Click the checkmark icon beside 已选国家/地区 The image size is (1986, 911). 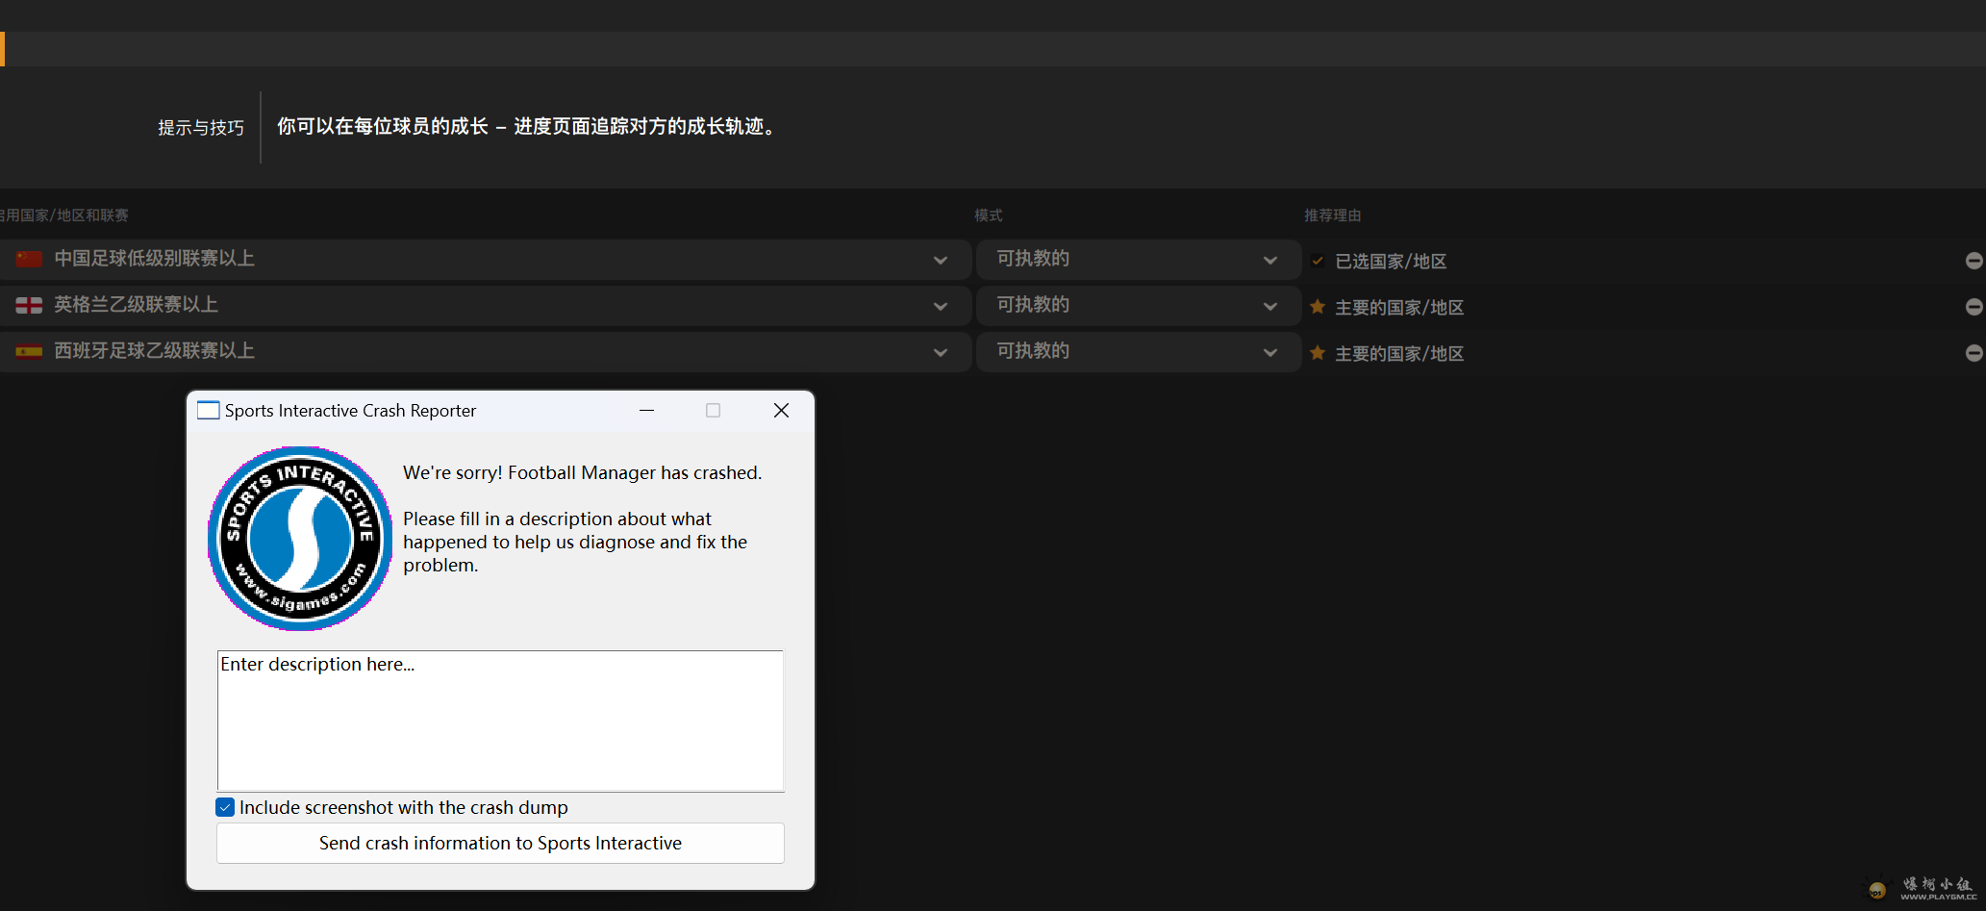[1318, 261]
